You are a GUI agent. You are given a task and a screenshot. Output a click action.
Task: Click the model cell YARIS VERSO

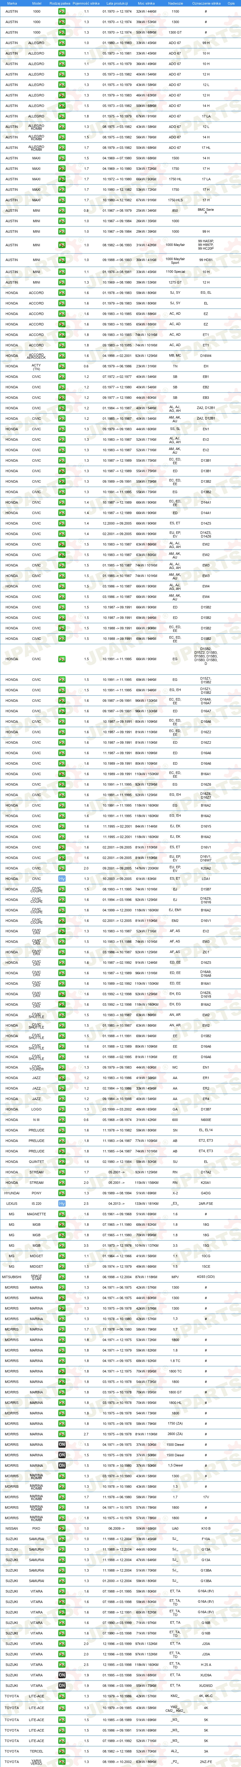[x=36, y=1761]
